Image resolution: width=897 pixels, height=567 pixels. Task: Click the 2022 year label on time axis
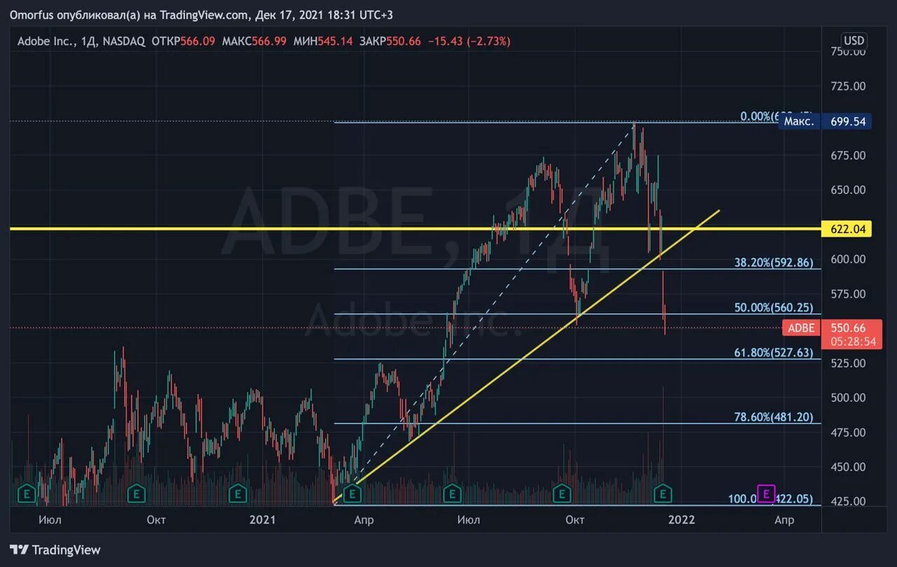coord(681,519)
